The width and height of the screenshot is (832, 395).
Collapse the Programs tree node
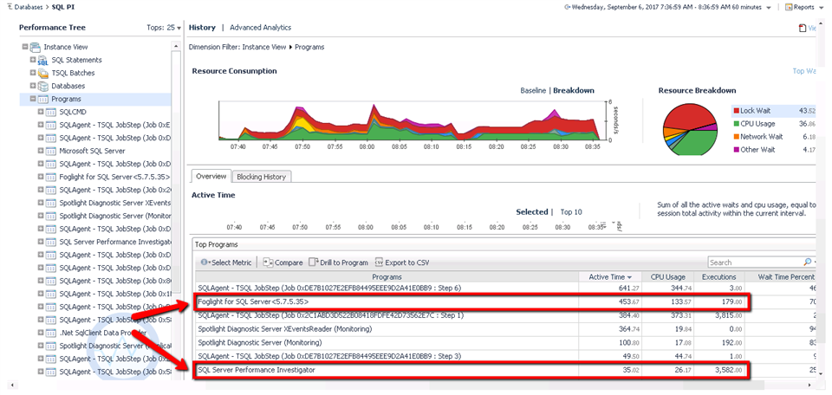33,99
